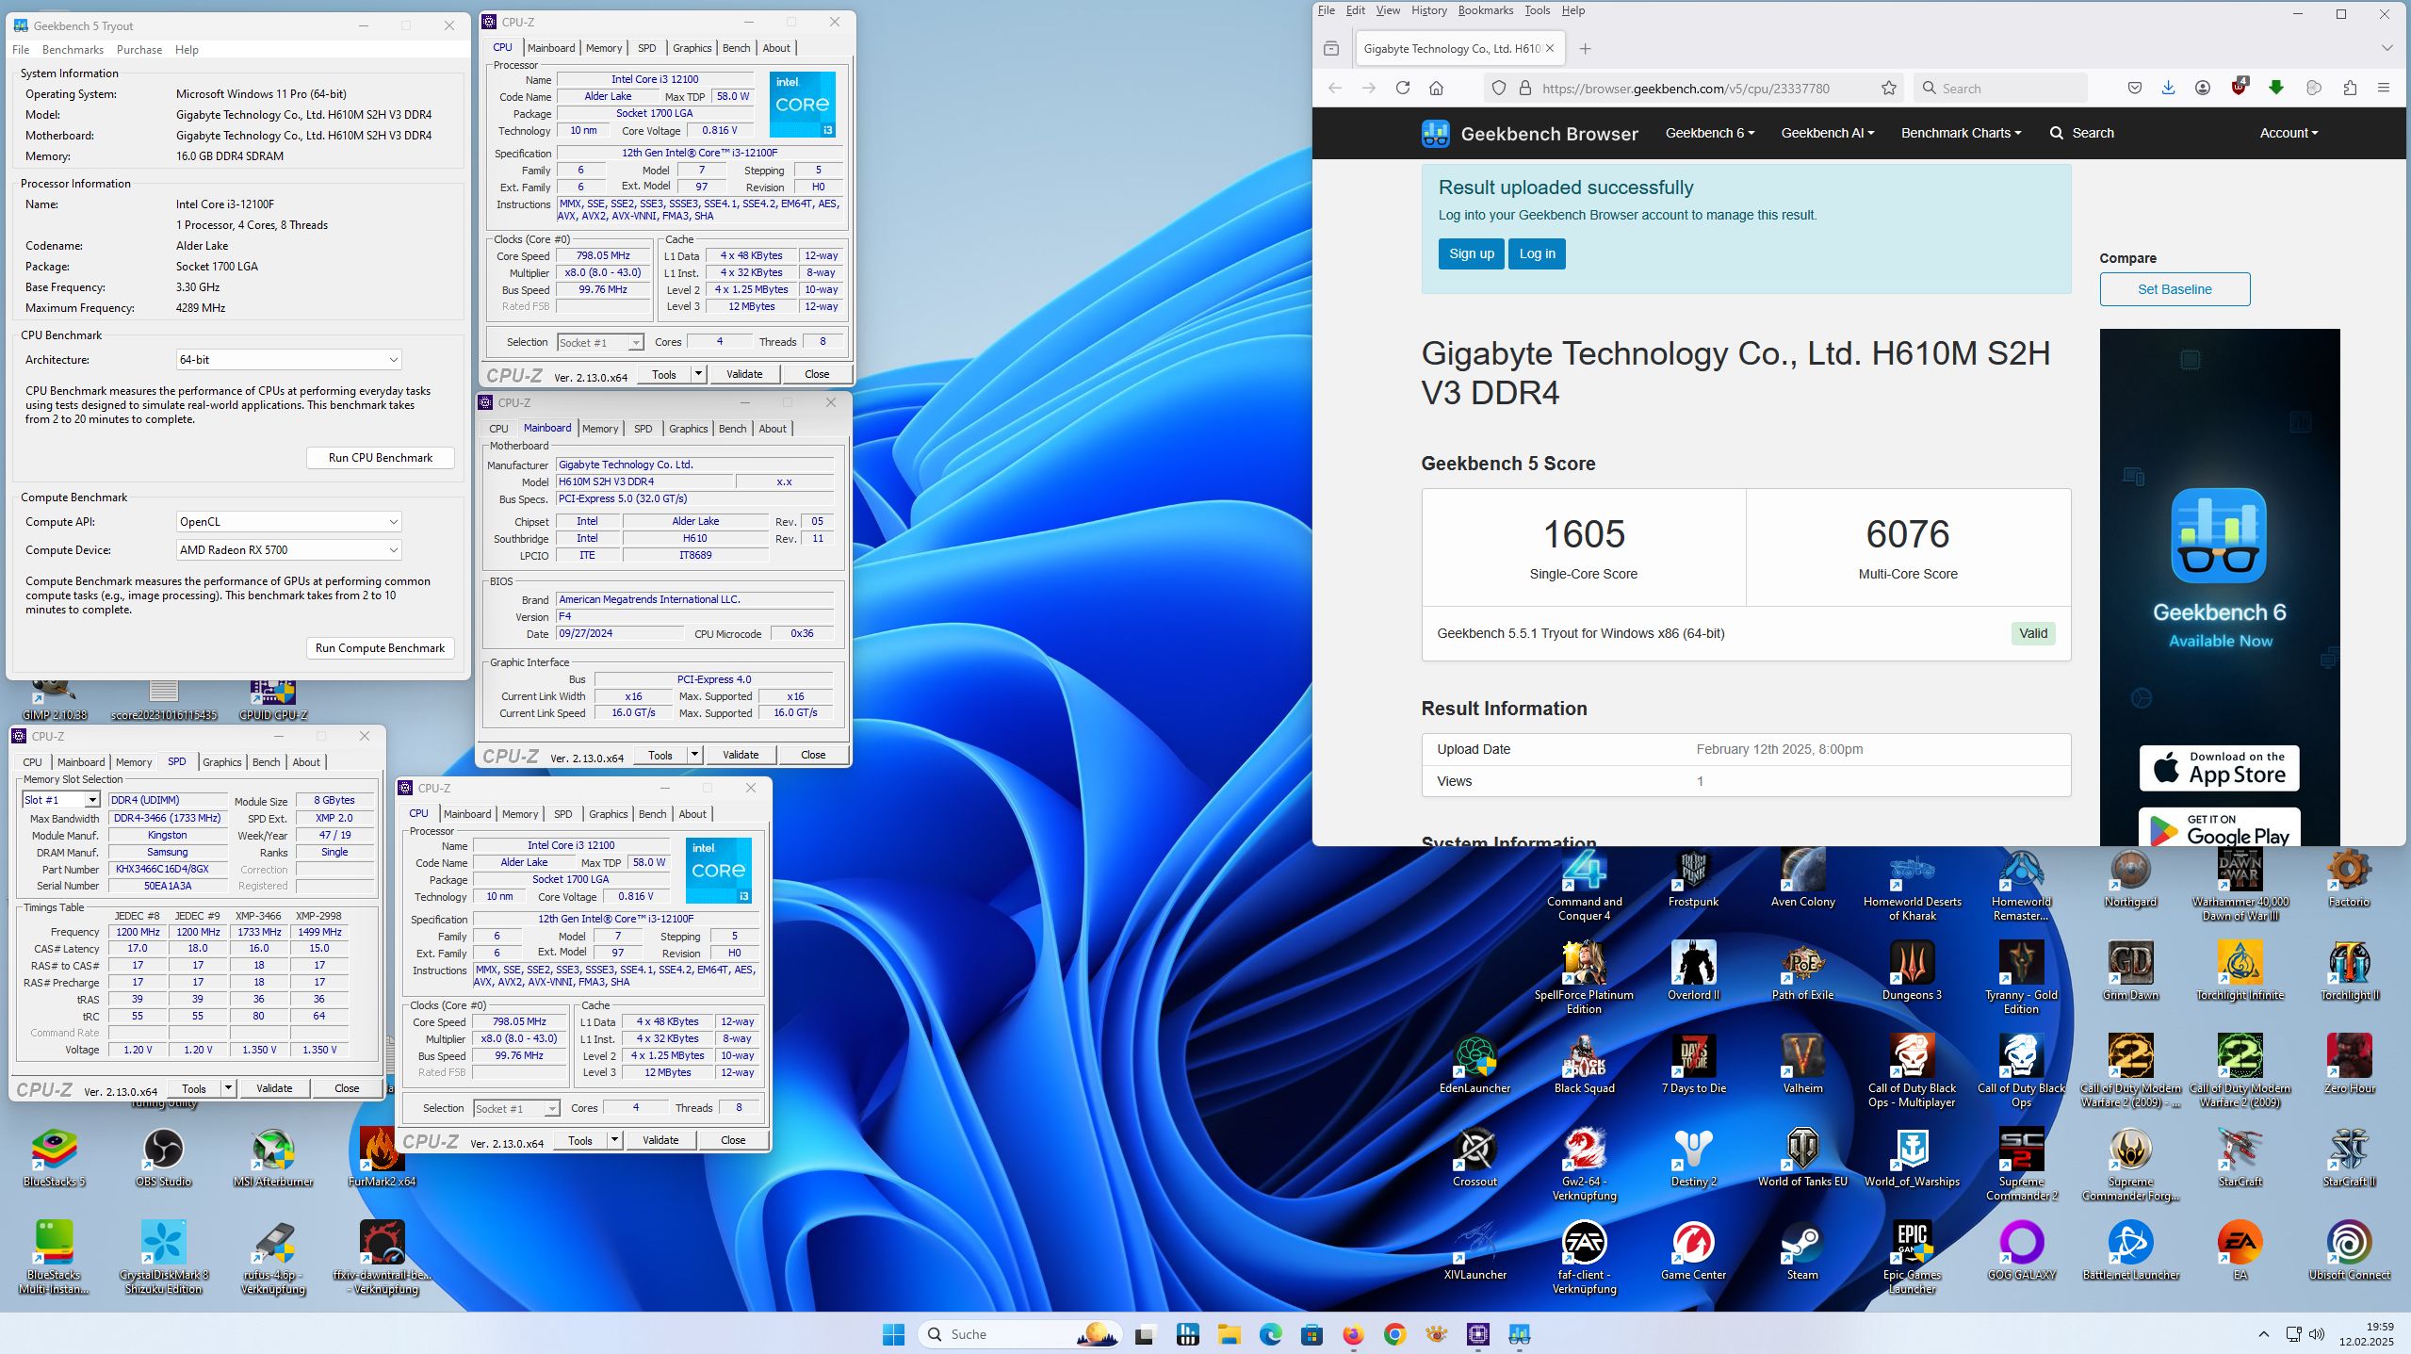Click the Sign up button
The height and width of the screenshot is (1354, 2411).
[1471, 253]
